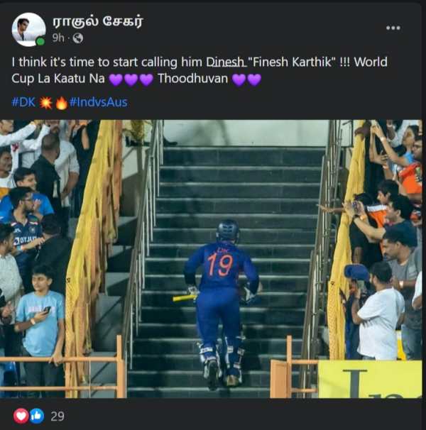The width and height of the screenshot is (426, 430).
Task: Click the globe public audience icon
Action: pyautogui.click(x=77, y=38)
